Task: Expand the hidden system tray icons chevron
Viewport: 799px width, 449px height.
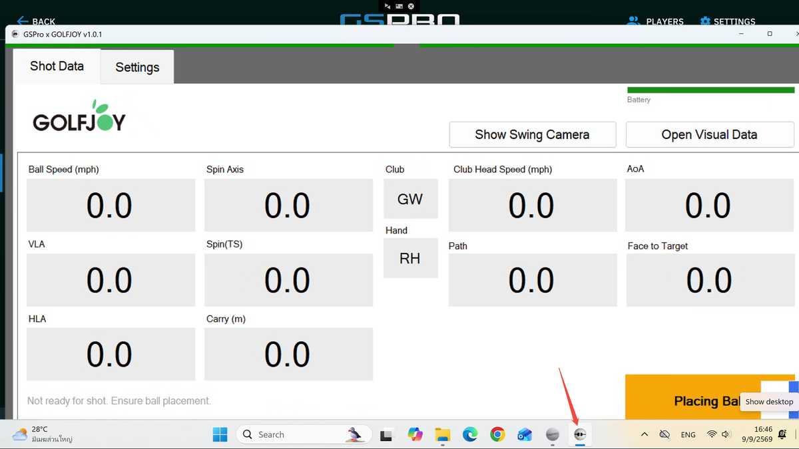Action: (644, 434)
